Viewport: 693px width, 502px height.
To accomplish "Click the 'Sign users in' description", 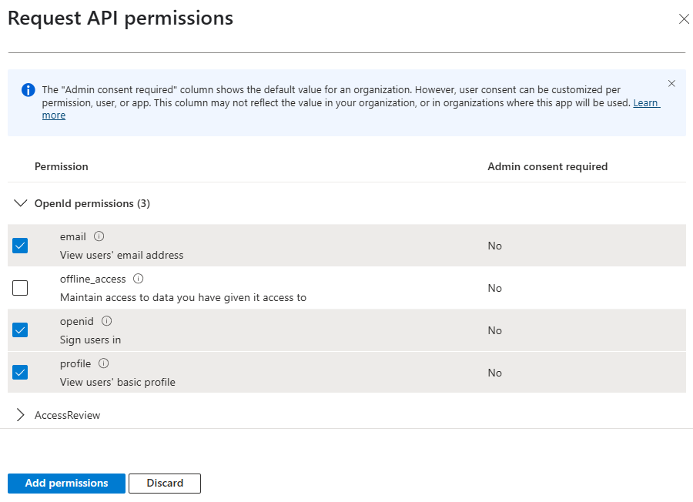I will pos(91,340).
